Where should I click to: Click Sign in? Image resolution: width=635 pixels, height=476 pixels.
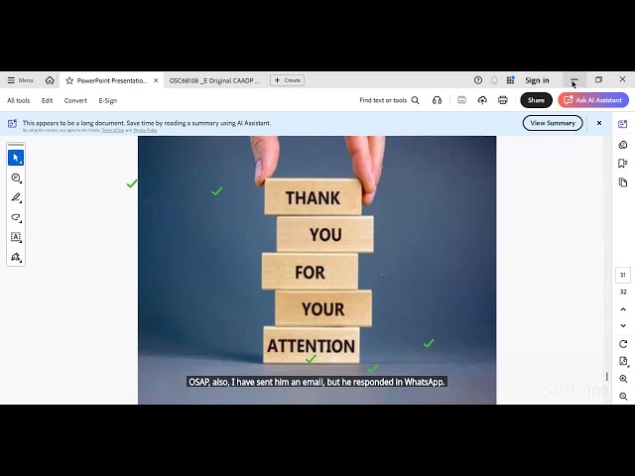click(x=537, y=80)
